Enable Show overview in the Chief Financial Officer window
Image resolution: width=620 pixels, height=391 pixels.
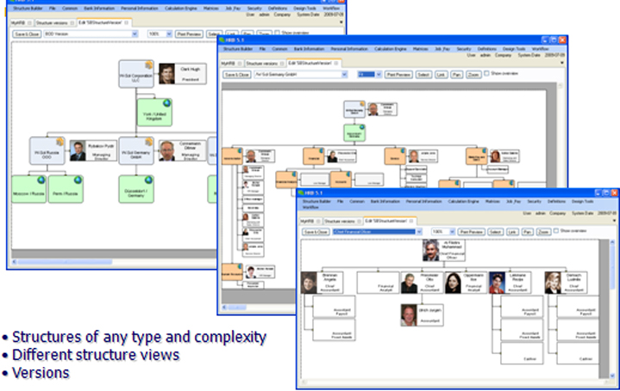click(556, 231)
